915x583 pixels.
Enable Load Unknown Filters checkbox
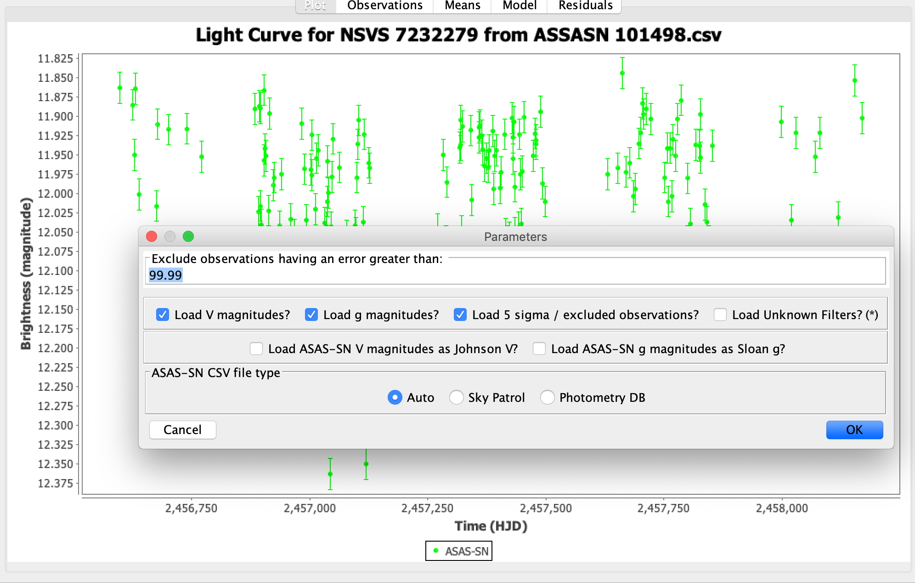pyautogui.click(x=720, y=314)
